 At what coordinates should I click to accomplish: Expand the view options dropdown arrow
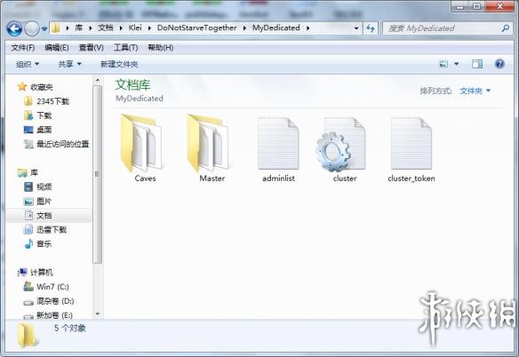[x=457, y=64]
